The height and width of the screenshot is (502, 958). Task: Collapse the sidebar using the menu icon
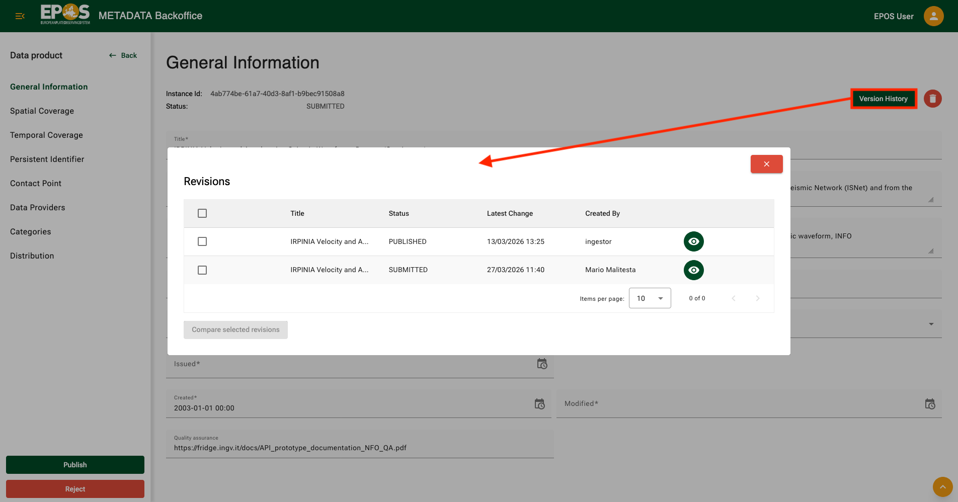point(20,16)
